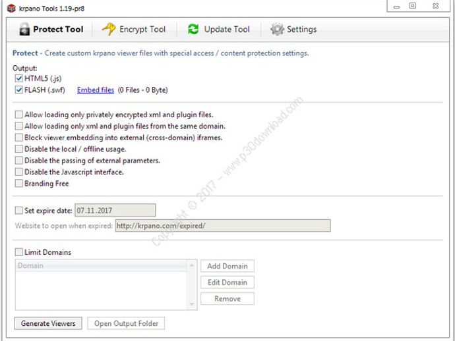Click the Generate Viewers button
This screenshot has height=341, width=455.
tap(48, 323)
